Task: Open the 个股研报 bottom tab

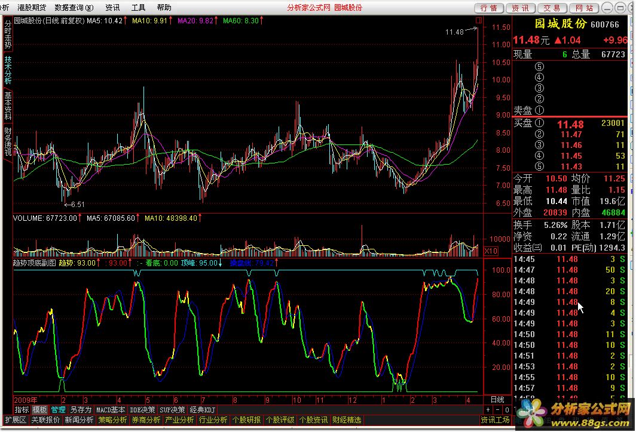Action: point(246,420)
